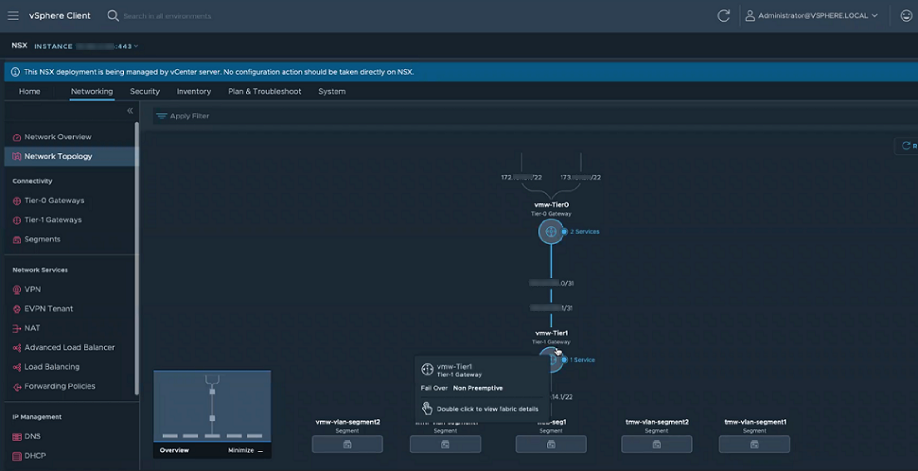918x471 pixels.
Task: Click the 173 /22 uplink label
Action: click(x=580, y=177)
